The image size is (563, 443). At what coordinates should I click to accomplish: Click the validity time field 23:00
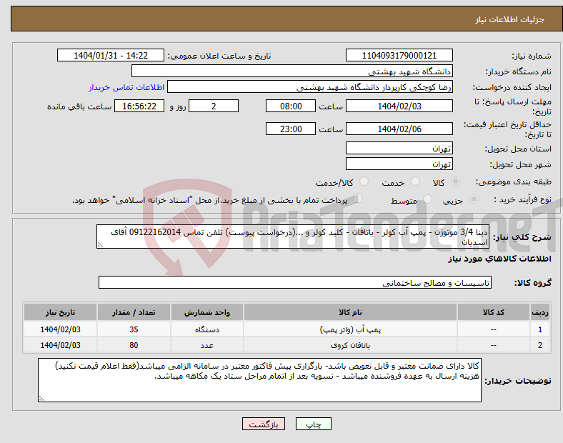(x=291, y=129)
